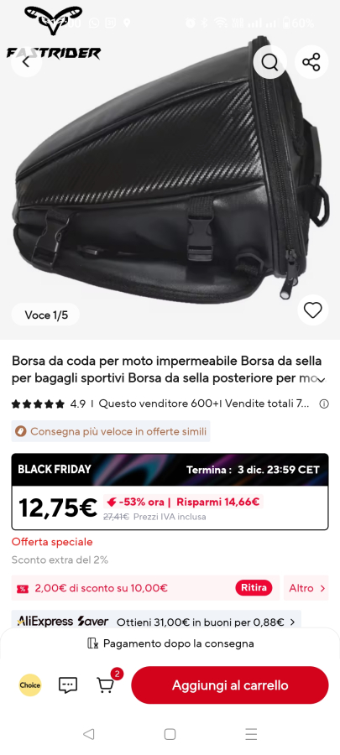Viewport: 340px width, 755px height.
Task: Open info icon next to sales totals
Action: pos(324,404)
